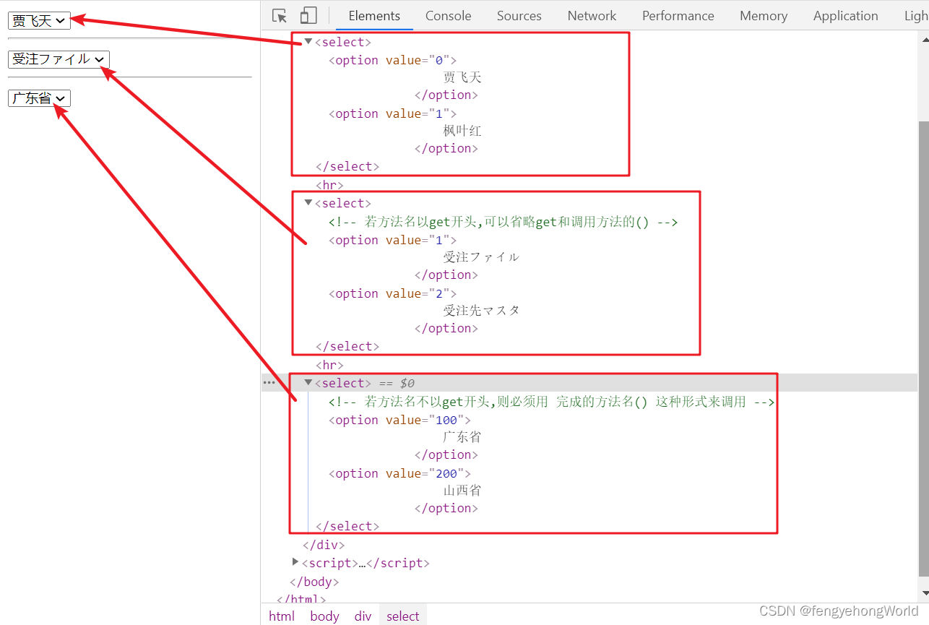The width and height of the screenshot is (929, 625).
Task: Click the 受注ファイル text node in the DOM tree
Action: tap(481, 257)
